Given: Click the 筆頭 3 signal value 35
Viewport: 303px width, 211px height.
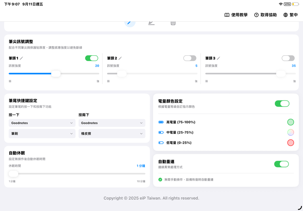Looking at the screenshot, I should click(x=294, y=66).
